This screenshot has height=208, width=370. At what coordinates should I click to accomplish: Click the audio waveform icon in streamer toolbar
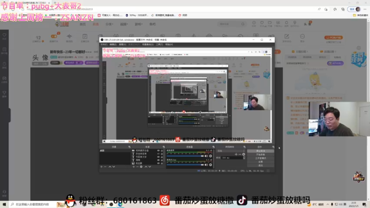tap(69, 37)
